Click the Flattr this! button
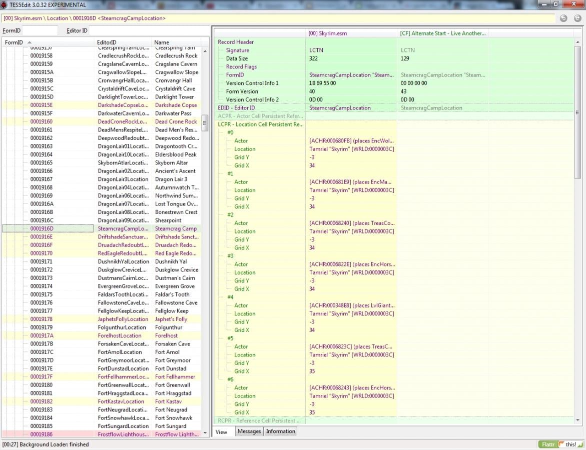586x450 pixels. pos(560,444)
